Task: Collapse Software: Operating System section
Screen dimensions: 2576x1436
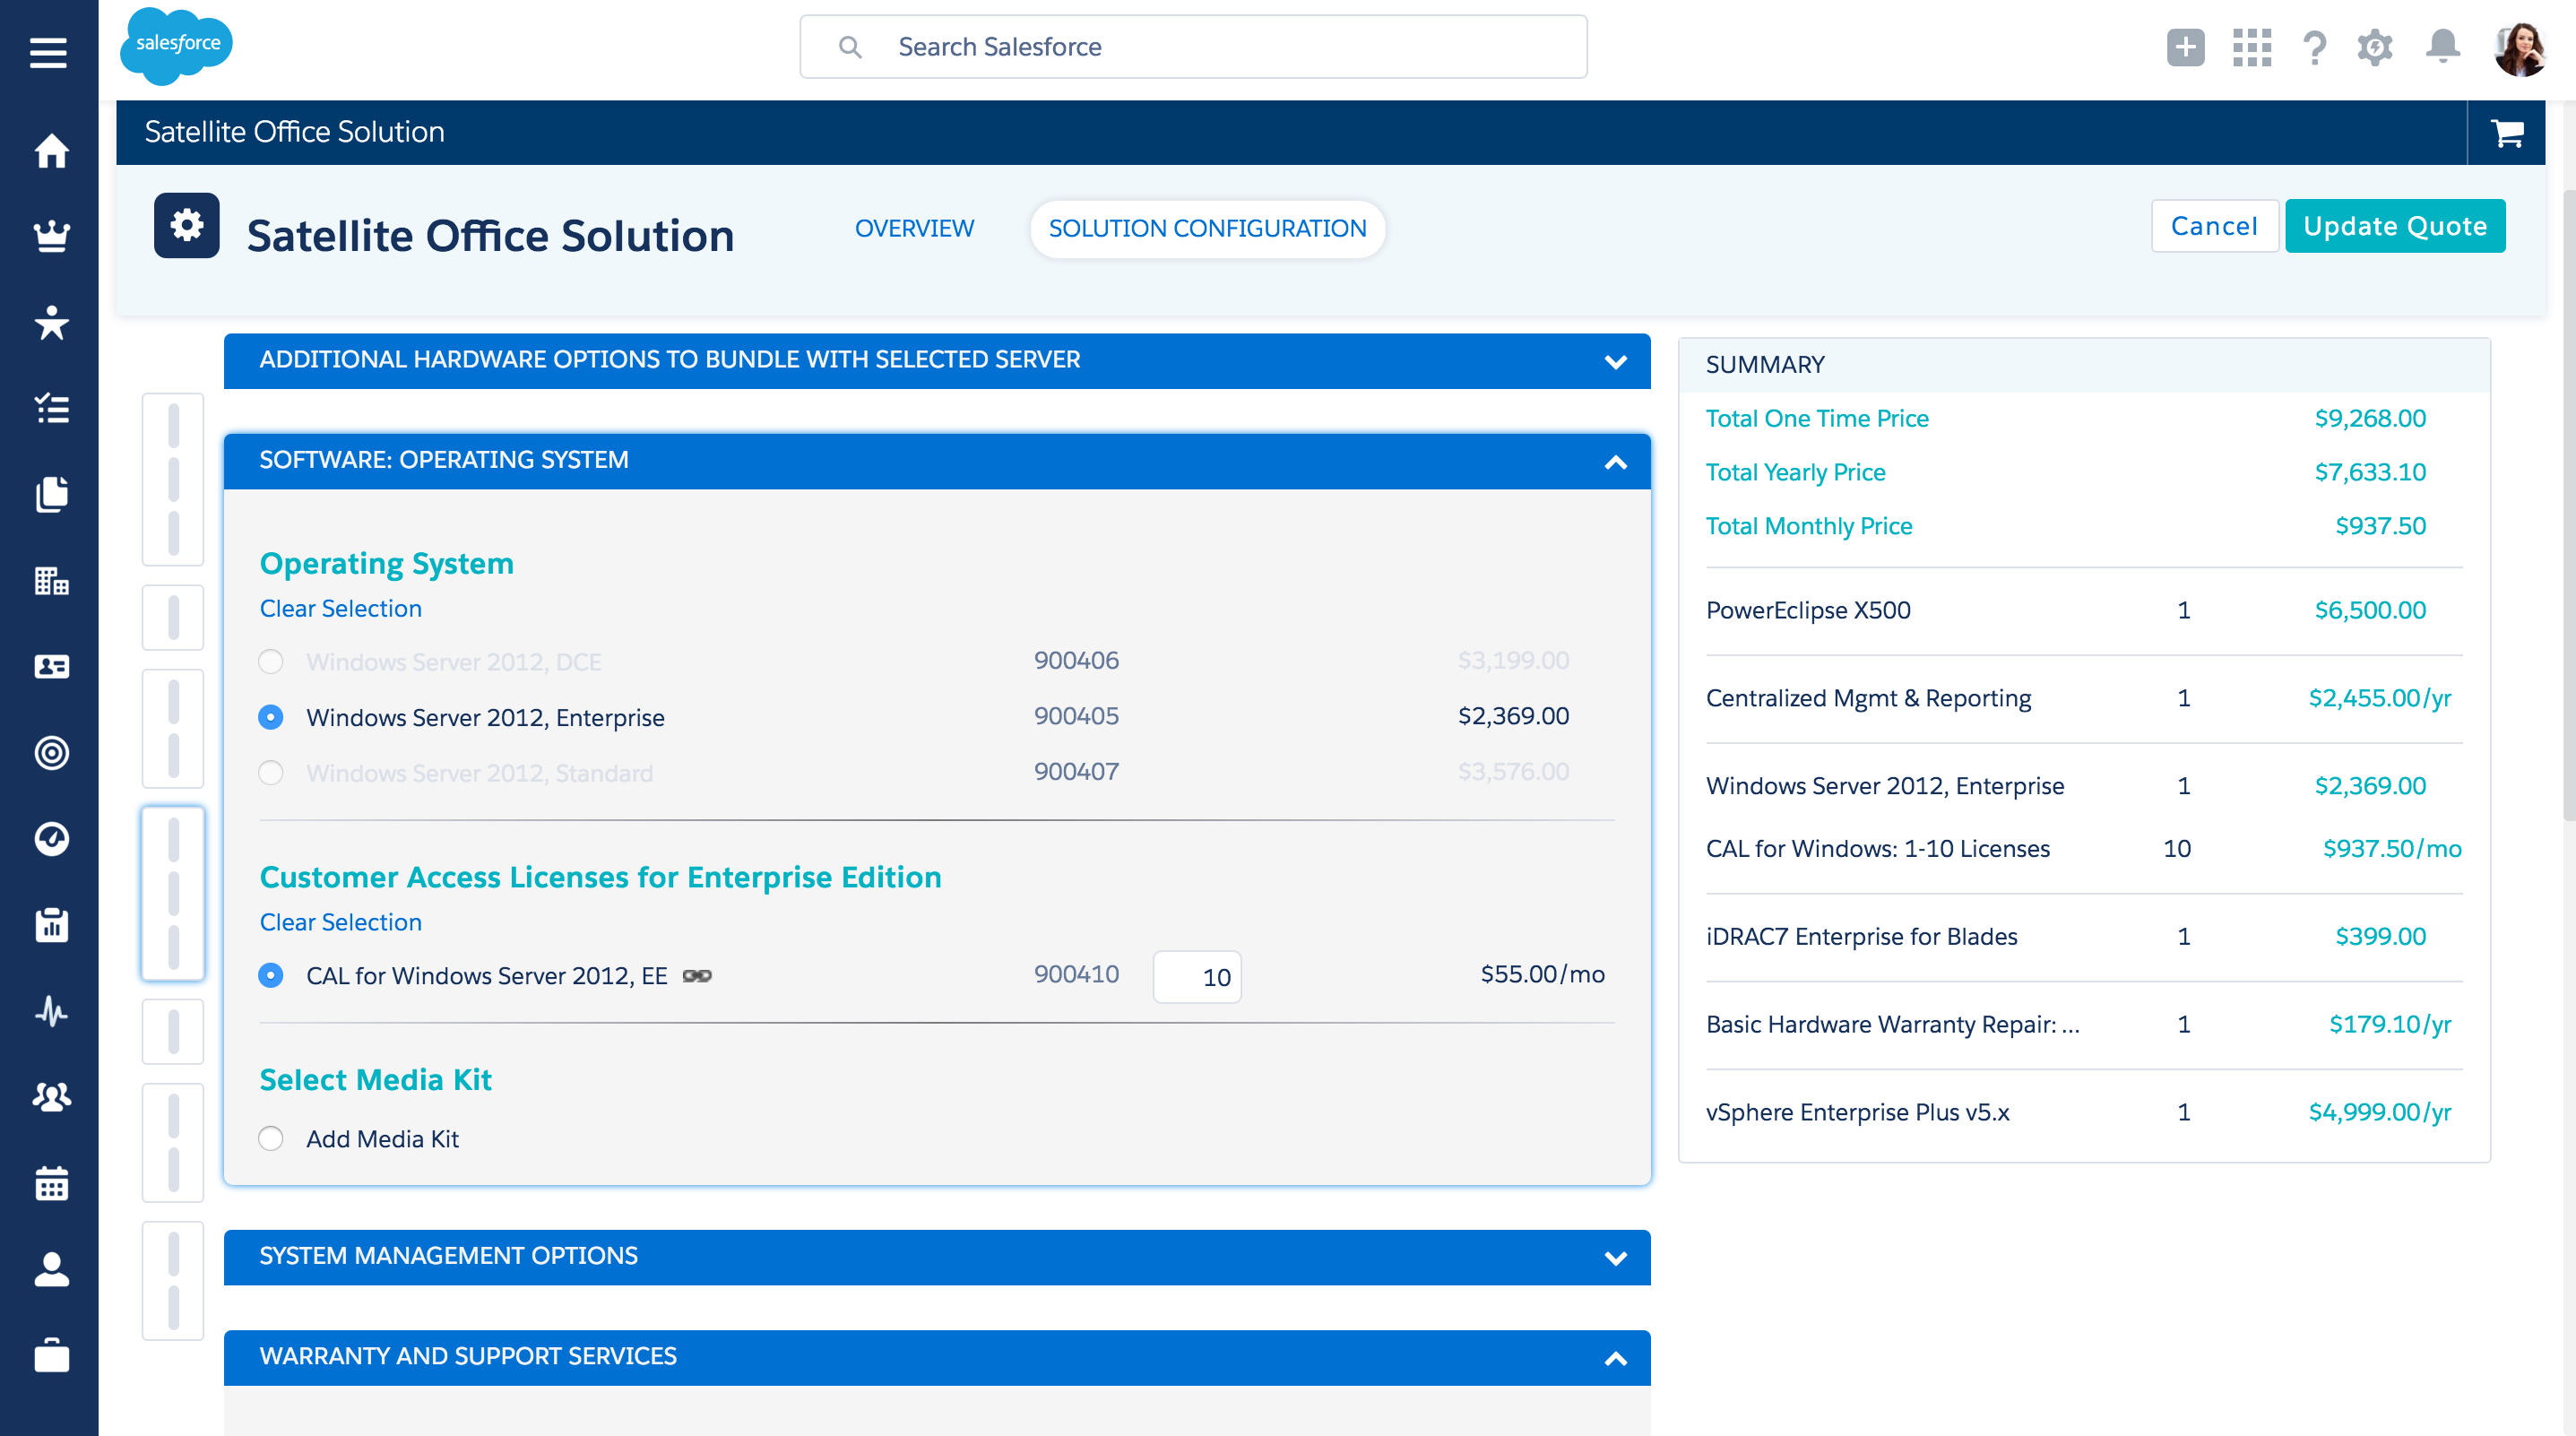Action: coord(937,461)
